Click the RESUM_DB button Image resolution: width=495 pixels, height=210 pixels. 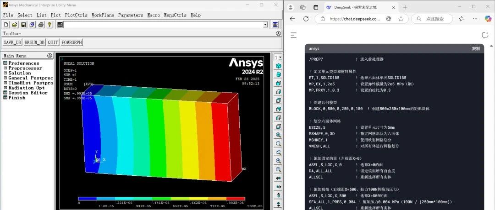(34, 42)
